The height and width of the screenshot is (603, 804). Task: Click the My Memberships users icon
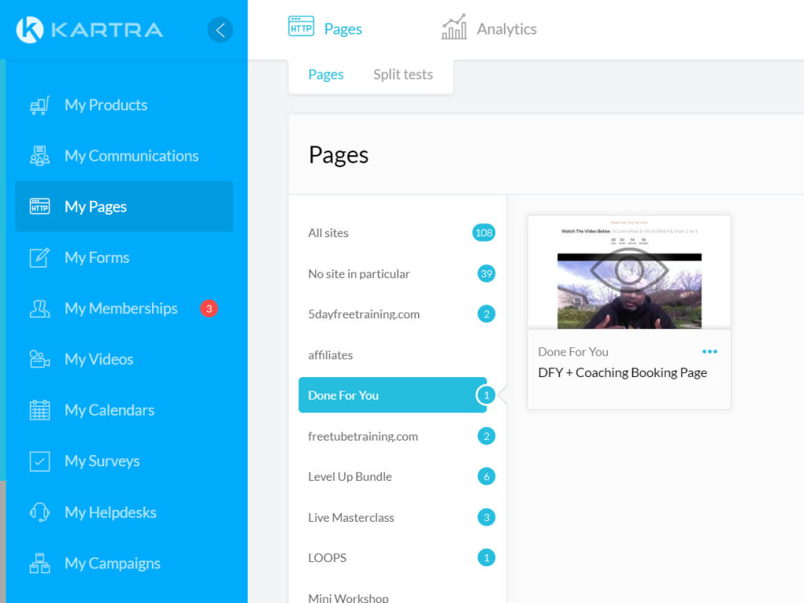point(39,309)
